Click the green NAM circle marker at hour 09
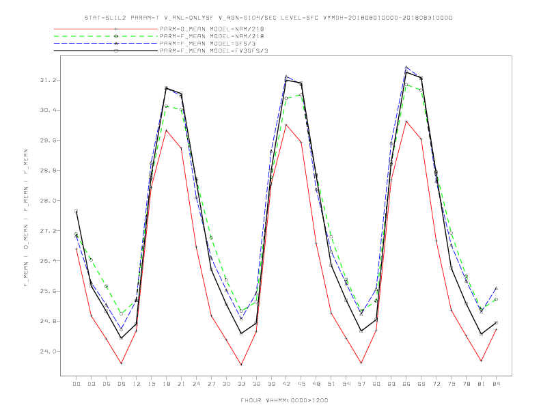The image size is (541, 418). [x=121, y=314]
